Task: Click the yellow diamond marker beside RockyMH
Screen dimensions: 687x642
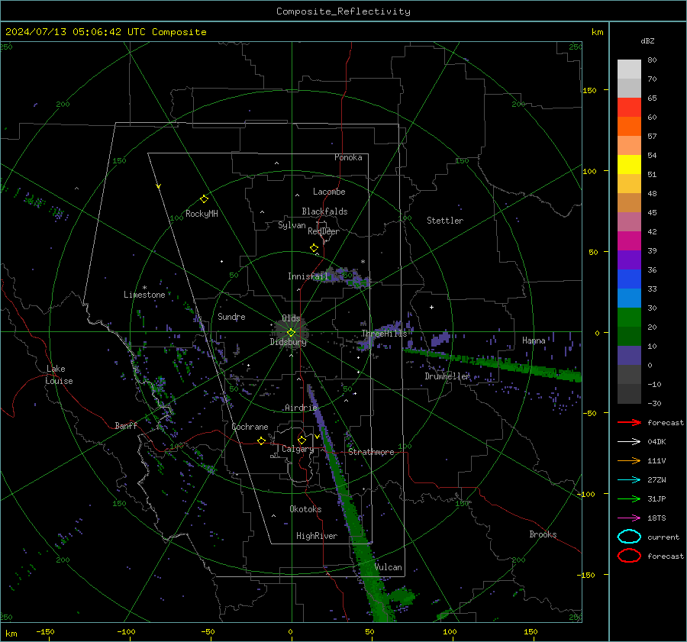Action: pos(204,199)
